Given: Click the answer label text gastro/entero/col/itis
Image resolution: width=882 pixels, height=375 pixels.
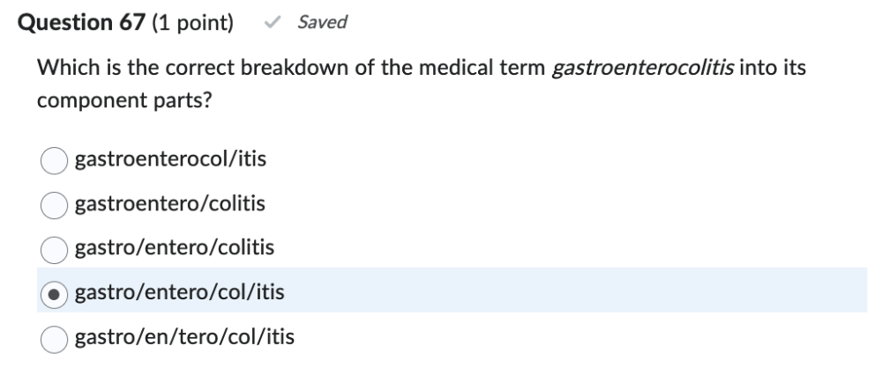Looking at the screenshot, I should [x=180, y=291].
